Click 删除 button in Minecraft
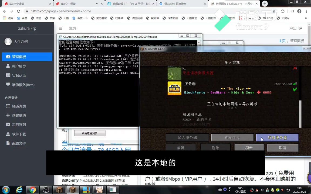This screenshot has width=311, height=194. (x=215, y=148)
